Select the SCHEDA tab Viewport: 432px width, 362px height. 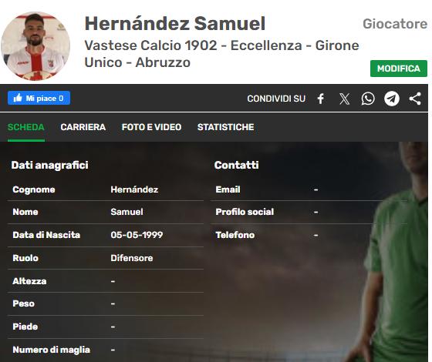[26, 127]
